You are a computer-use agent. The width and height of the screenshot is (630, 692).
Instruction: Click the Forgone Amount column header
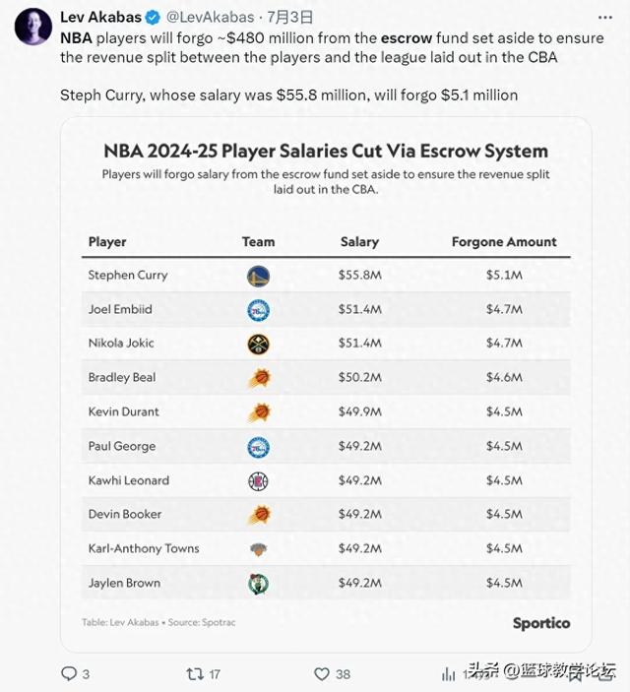pos(504,242)
